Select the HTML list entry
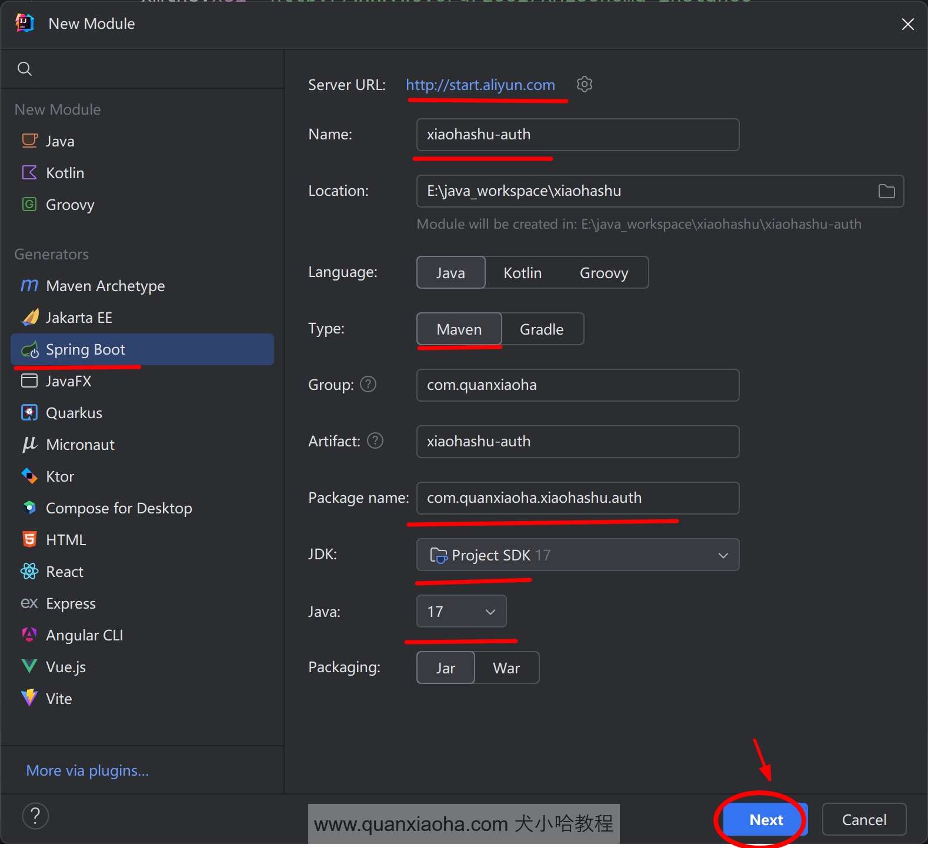The width and height of the screenshot is (928, 848). tap(142, 540)
